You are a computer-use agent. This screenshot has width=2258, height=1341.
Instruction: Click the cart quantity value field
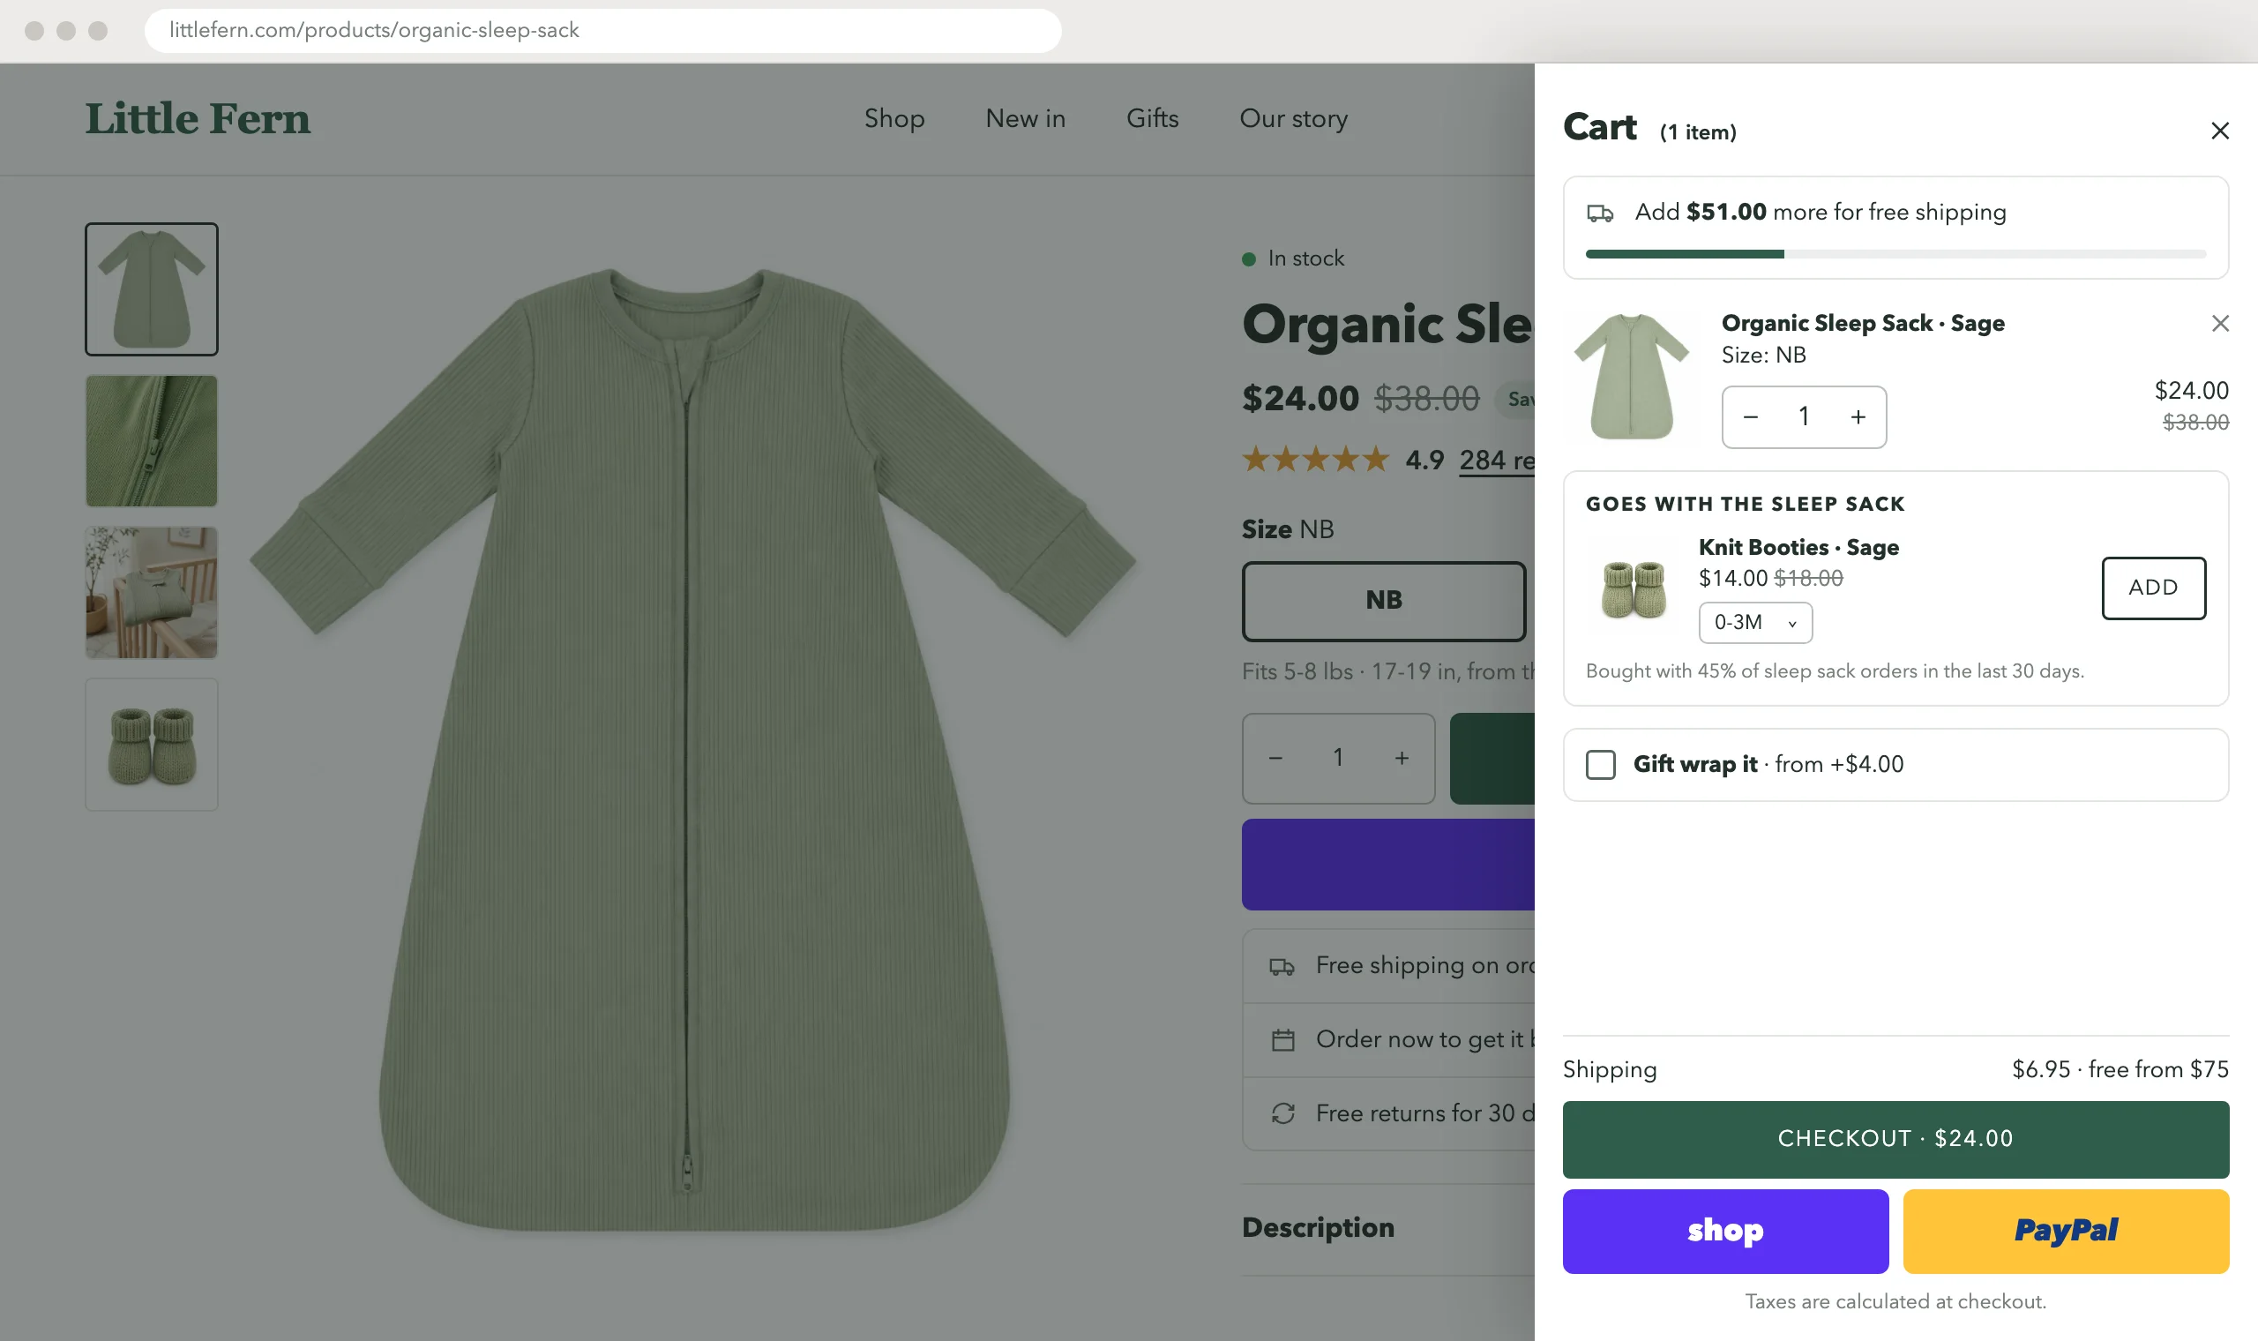point(1803,416)
